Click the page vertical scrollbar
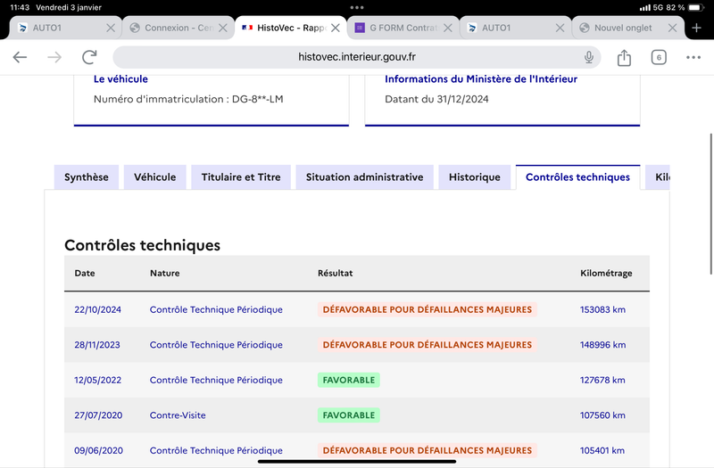714x468 pixels. click(710, 204)
